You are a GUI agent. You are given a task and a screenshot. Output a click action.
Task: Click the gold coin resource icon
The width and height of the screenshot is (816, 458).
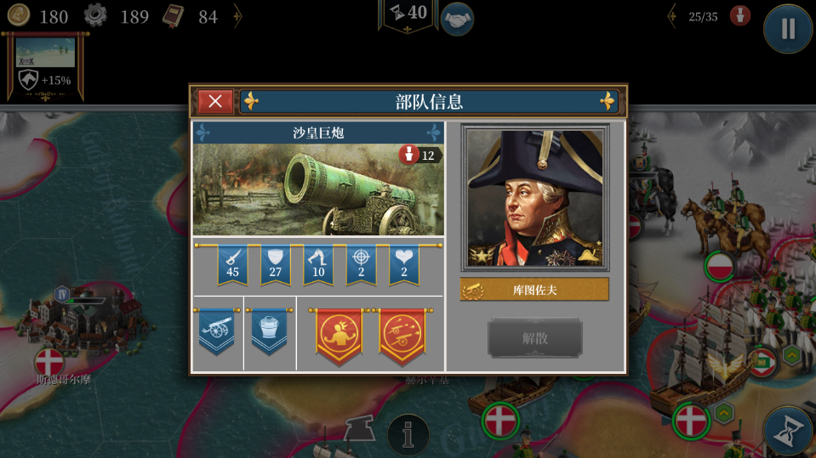click(19, 15)
